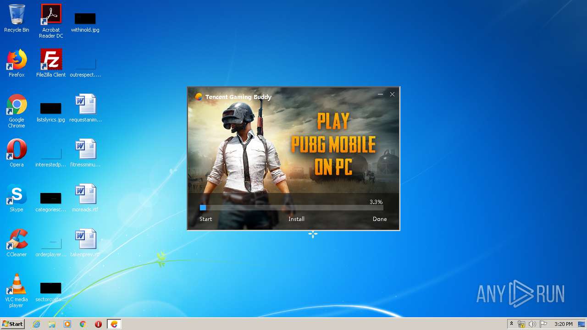
Task: Open the volume tray icon
Action: point(532,324)
